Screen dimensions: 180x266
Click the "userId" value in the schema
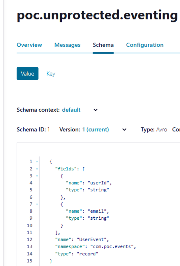click(x=98, y=183)
